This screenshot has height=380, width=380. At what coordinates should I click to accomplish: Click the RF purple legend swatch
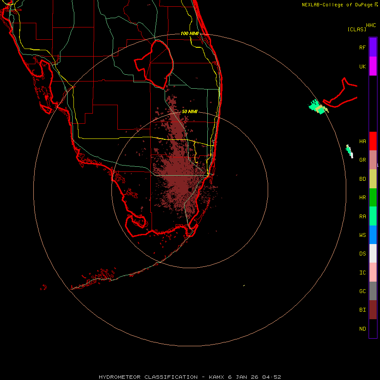(x=373, y=47)
